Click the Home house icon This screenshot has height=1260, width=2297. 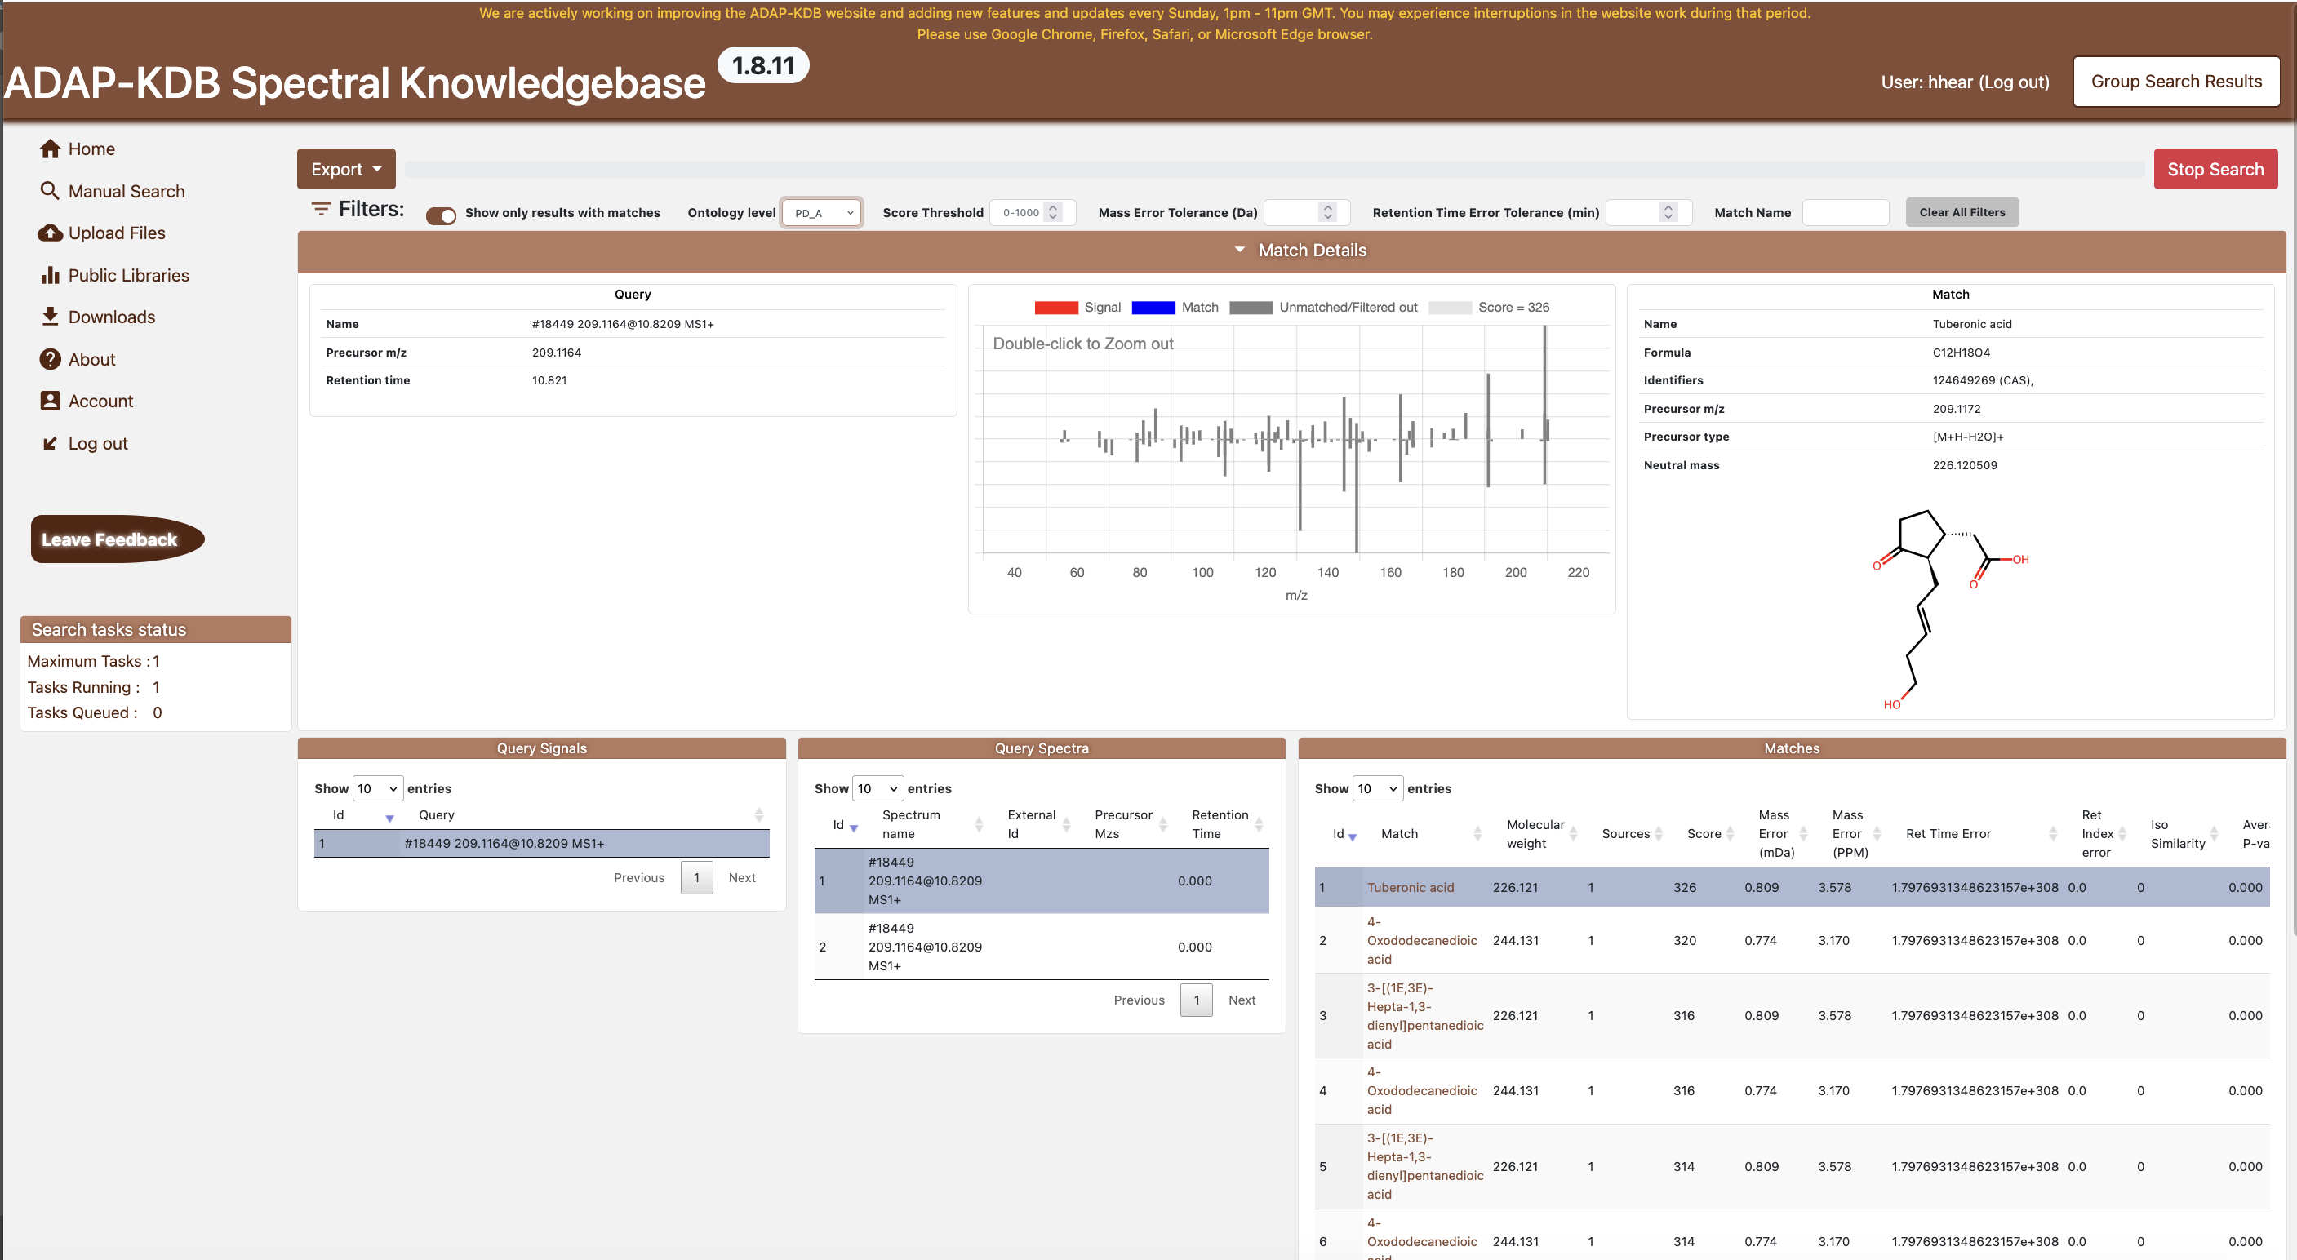coord(50,149)
